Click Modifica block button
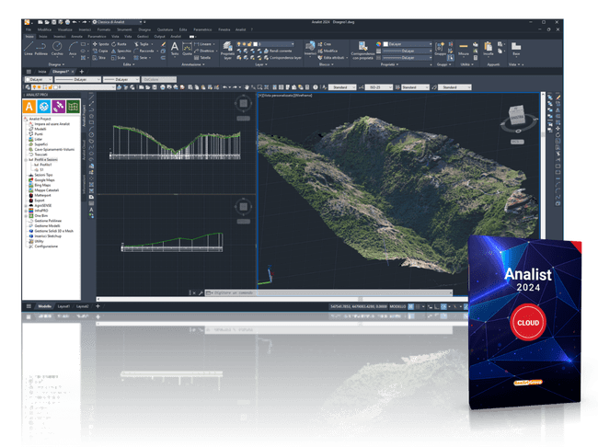 click(328, 51)
